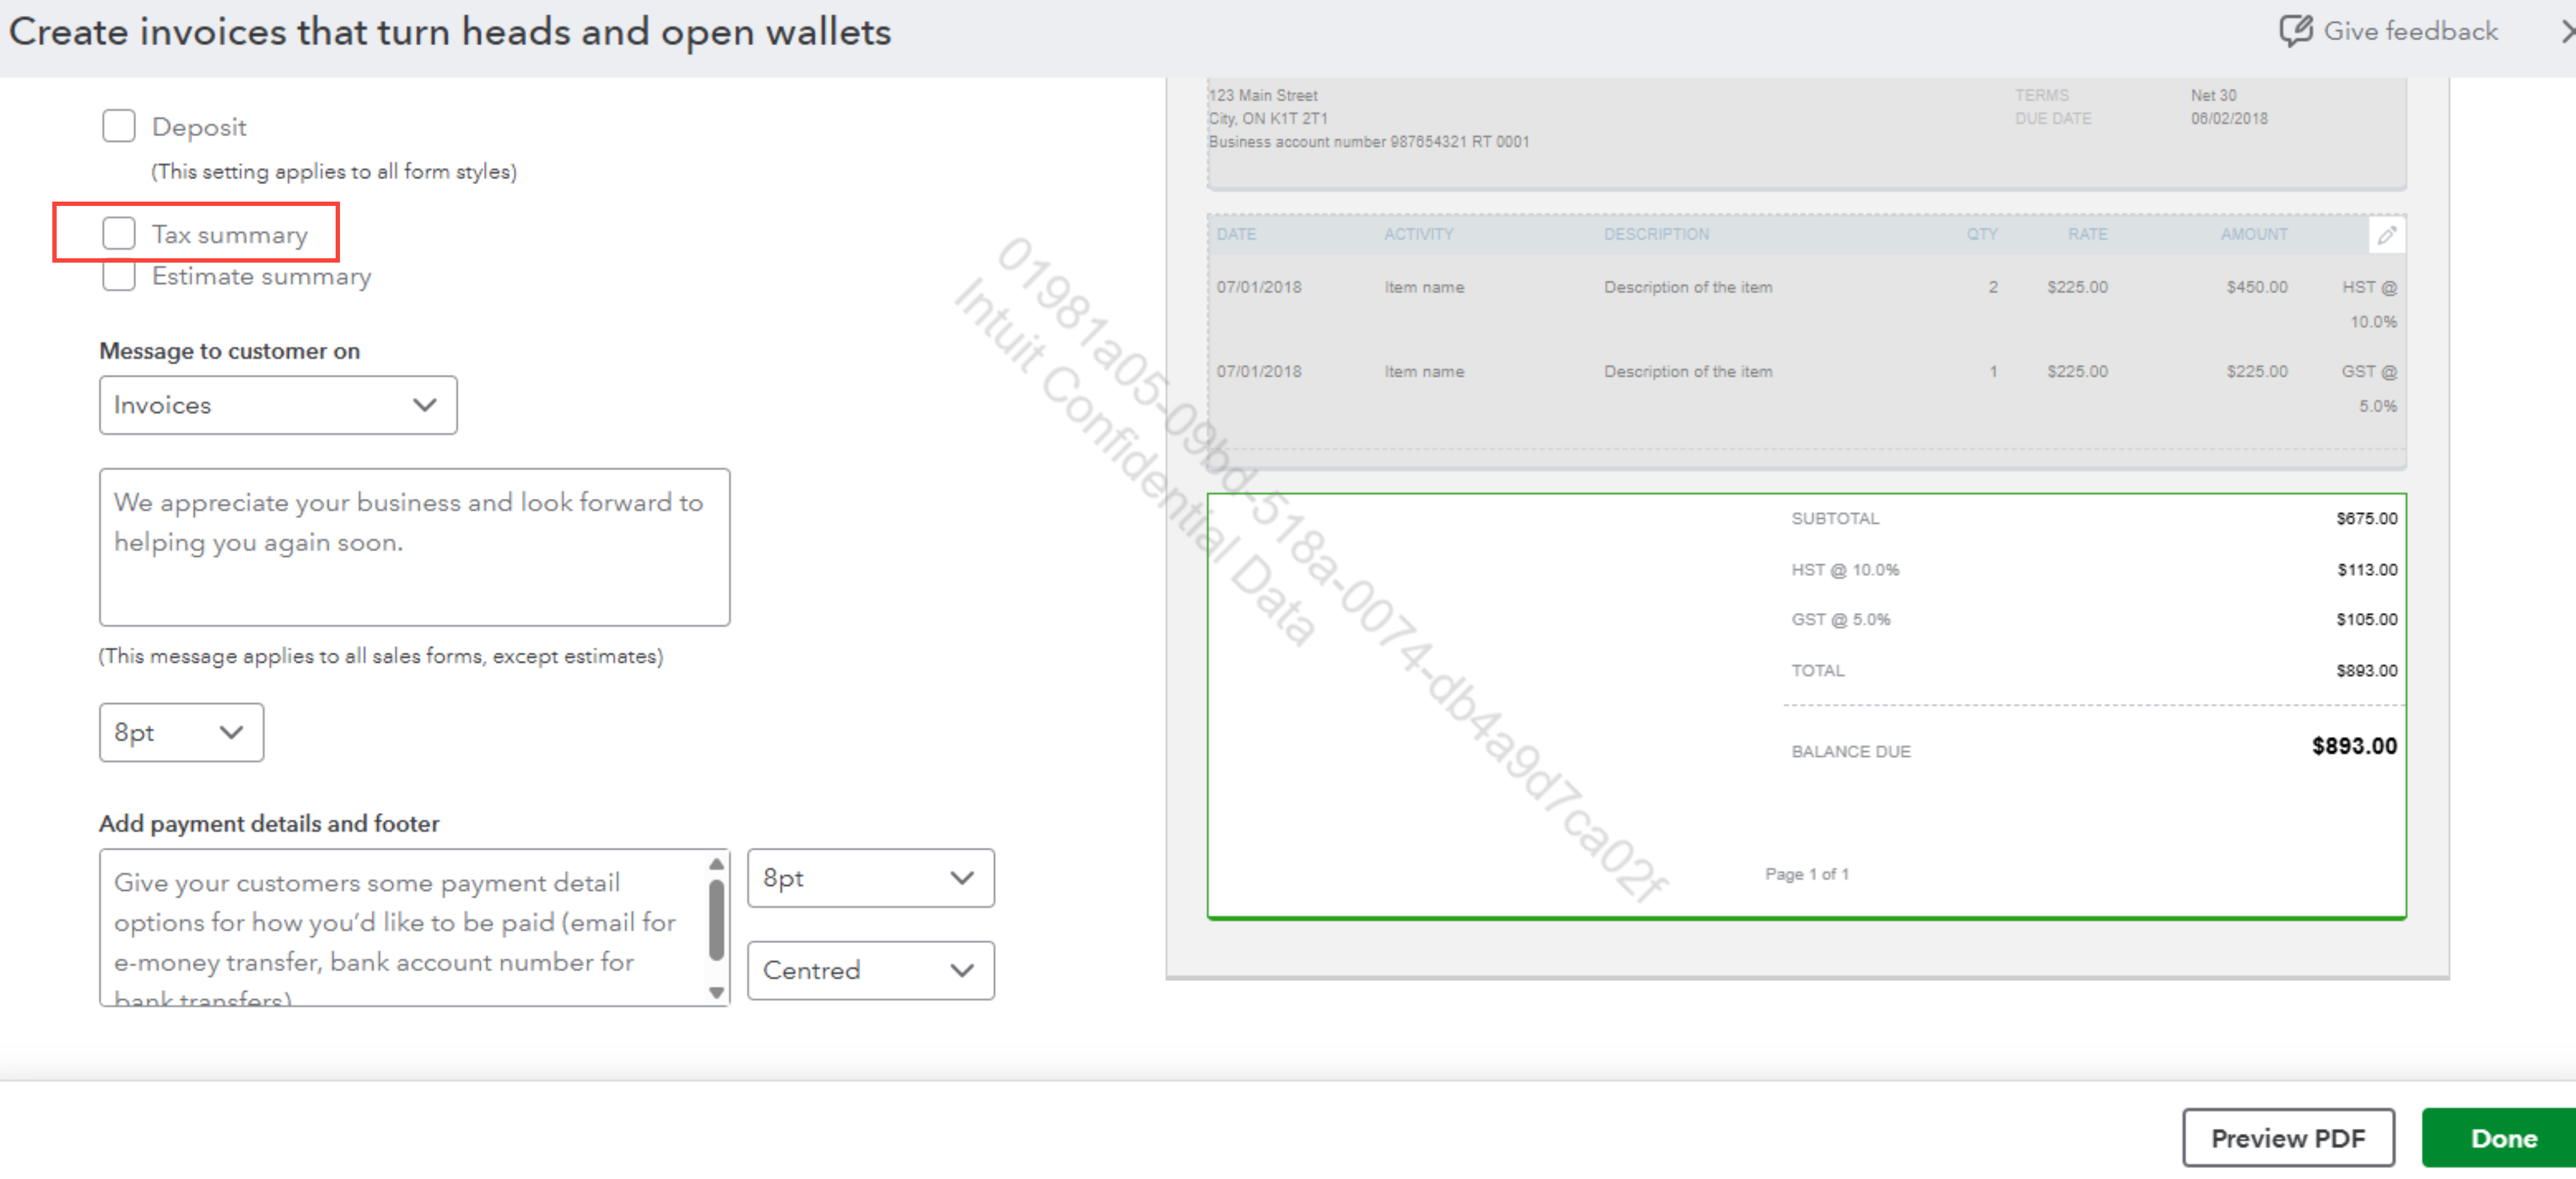The image size is (2576, 1179).
Task: Open the Centred alignment dropdown
Action: click(870, 970)
